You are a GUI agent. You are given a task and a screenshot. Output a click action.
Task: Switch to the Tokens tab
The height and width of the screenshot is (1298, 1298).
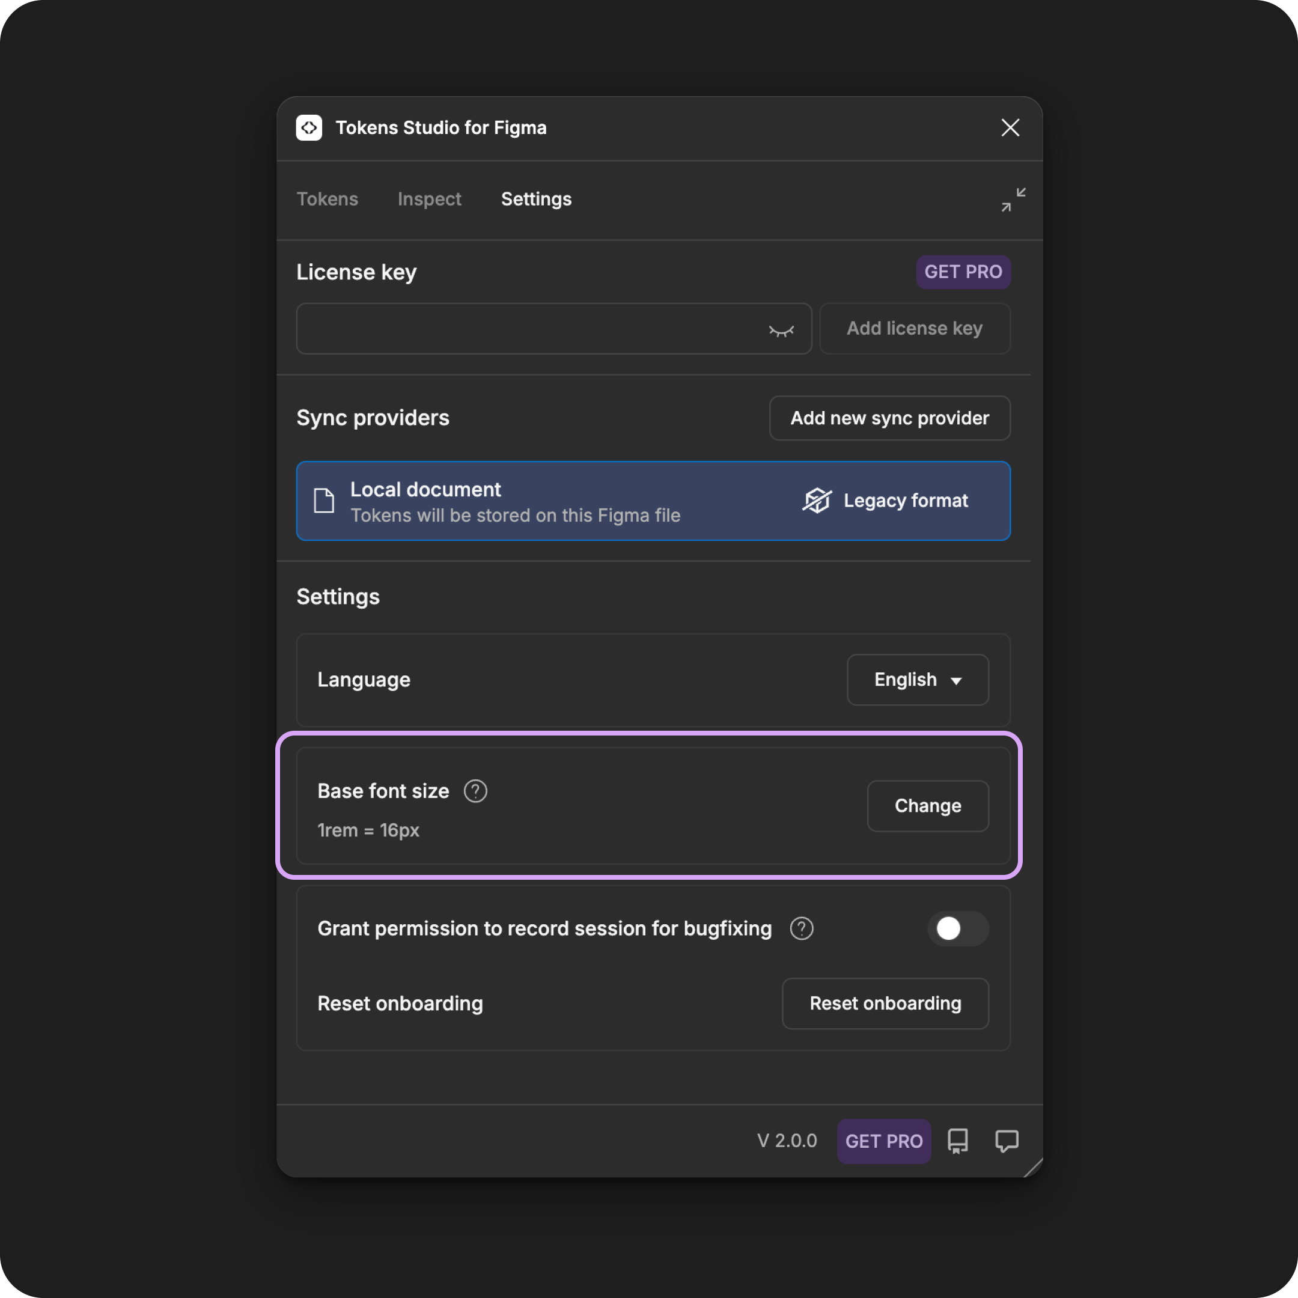[327, 199]
